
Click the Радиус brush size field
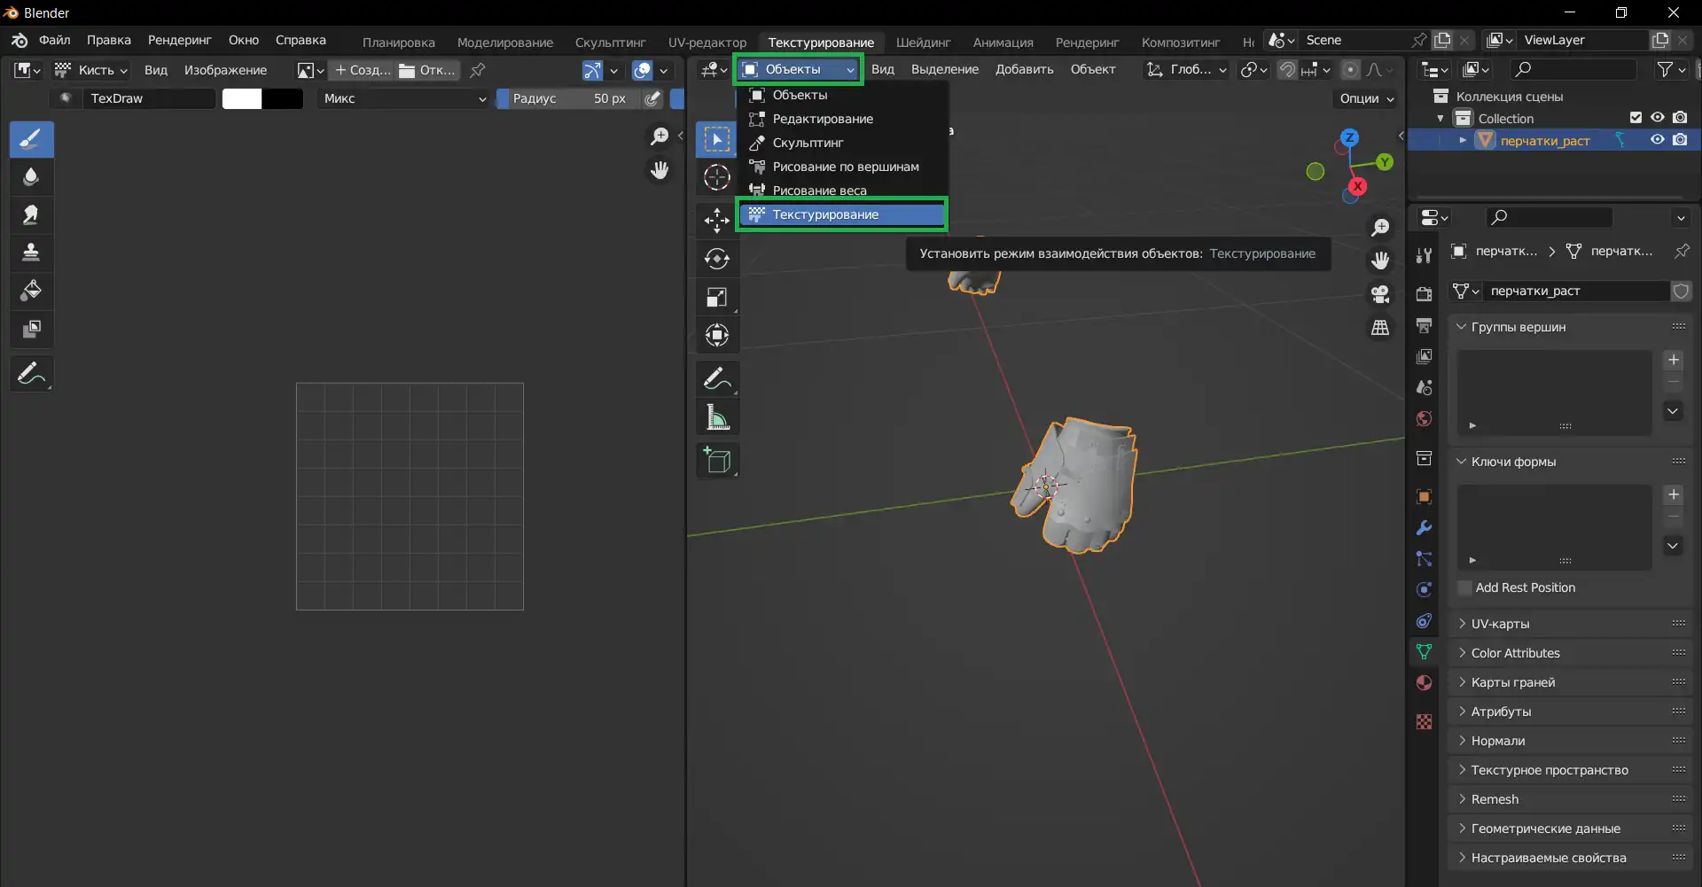click(x=568, y=98)
